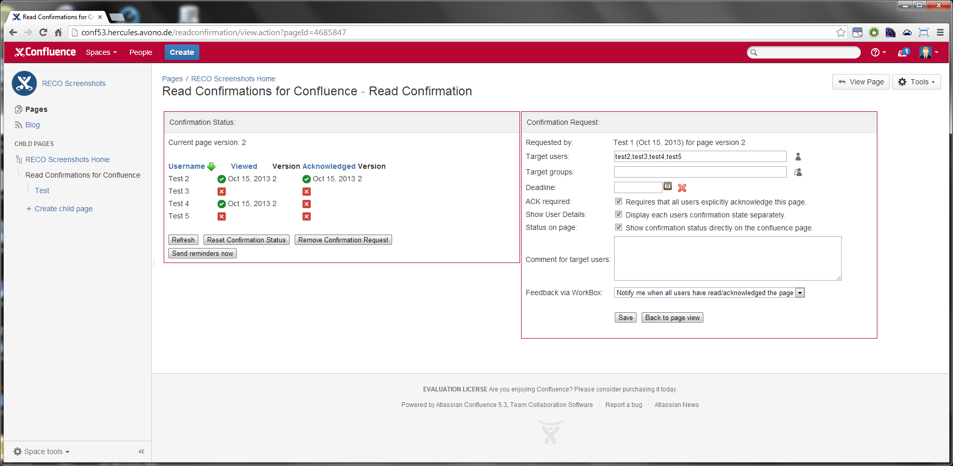
Task: Click Send reminders now button
Action: [x=203, y=253]
